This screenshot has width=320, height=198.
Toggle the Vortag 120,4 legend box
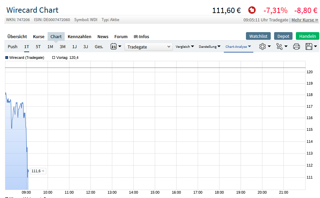pyautogui.click(x=54, y=58)
